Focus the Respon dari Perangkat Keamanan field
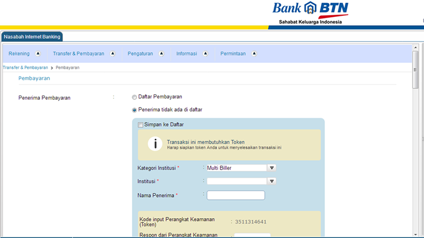The height and width of the screenshot is (238, 424). pos(253,236)
